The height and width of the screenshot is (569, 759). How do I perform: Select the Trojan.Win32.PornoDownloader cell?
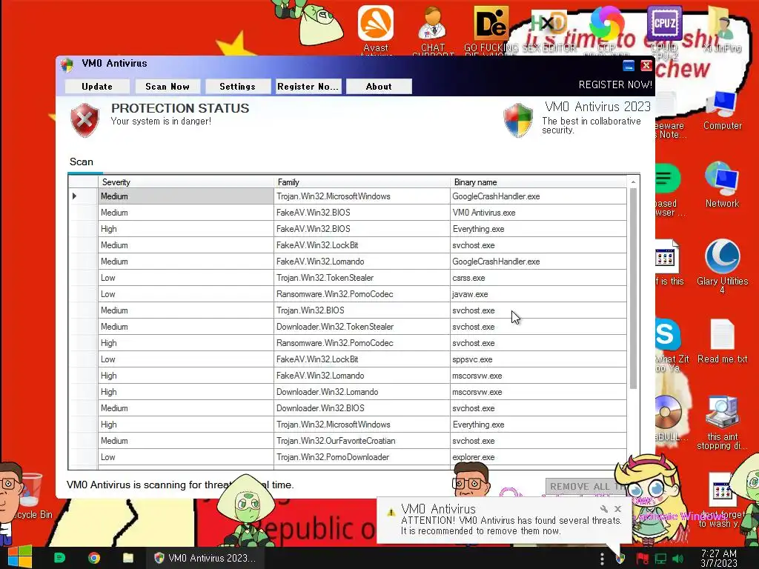coord(362,456)
